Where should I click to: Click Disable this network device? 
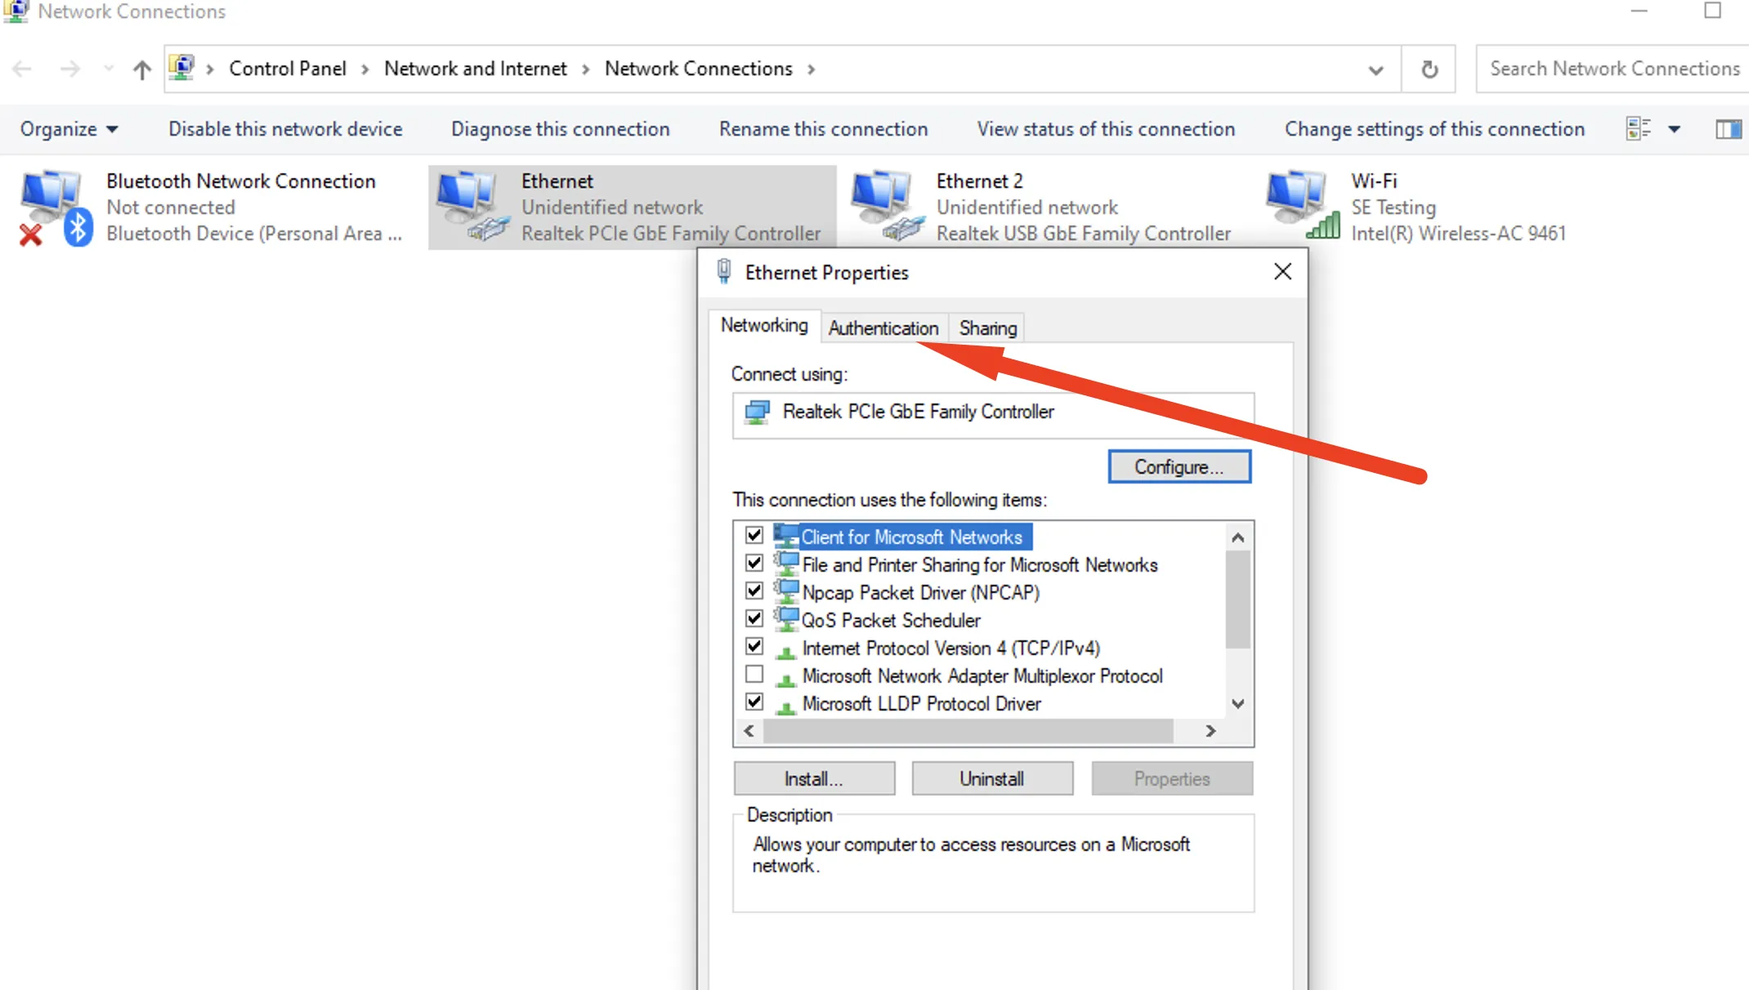click(285, 129)
